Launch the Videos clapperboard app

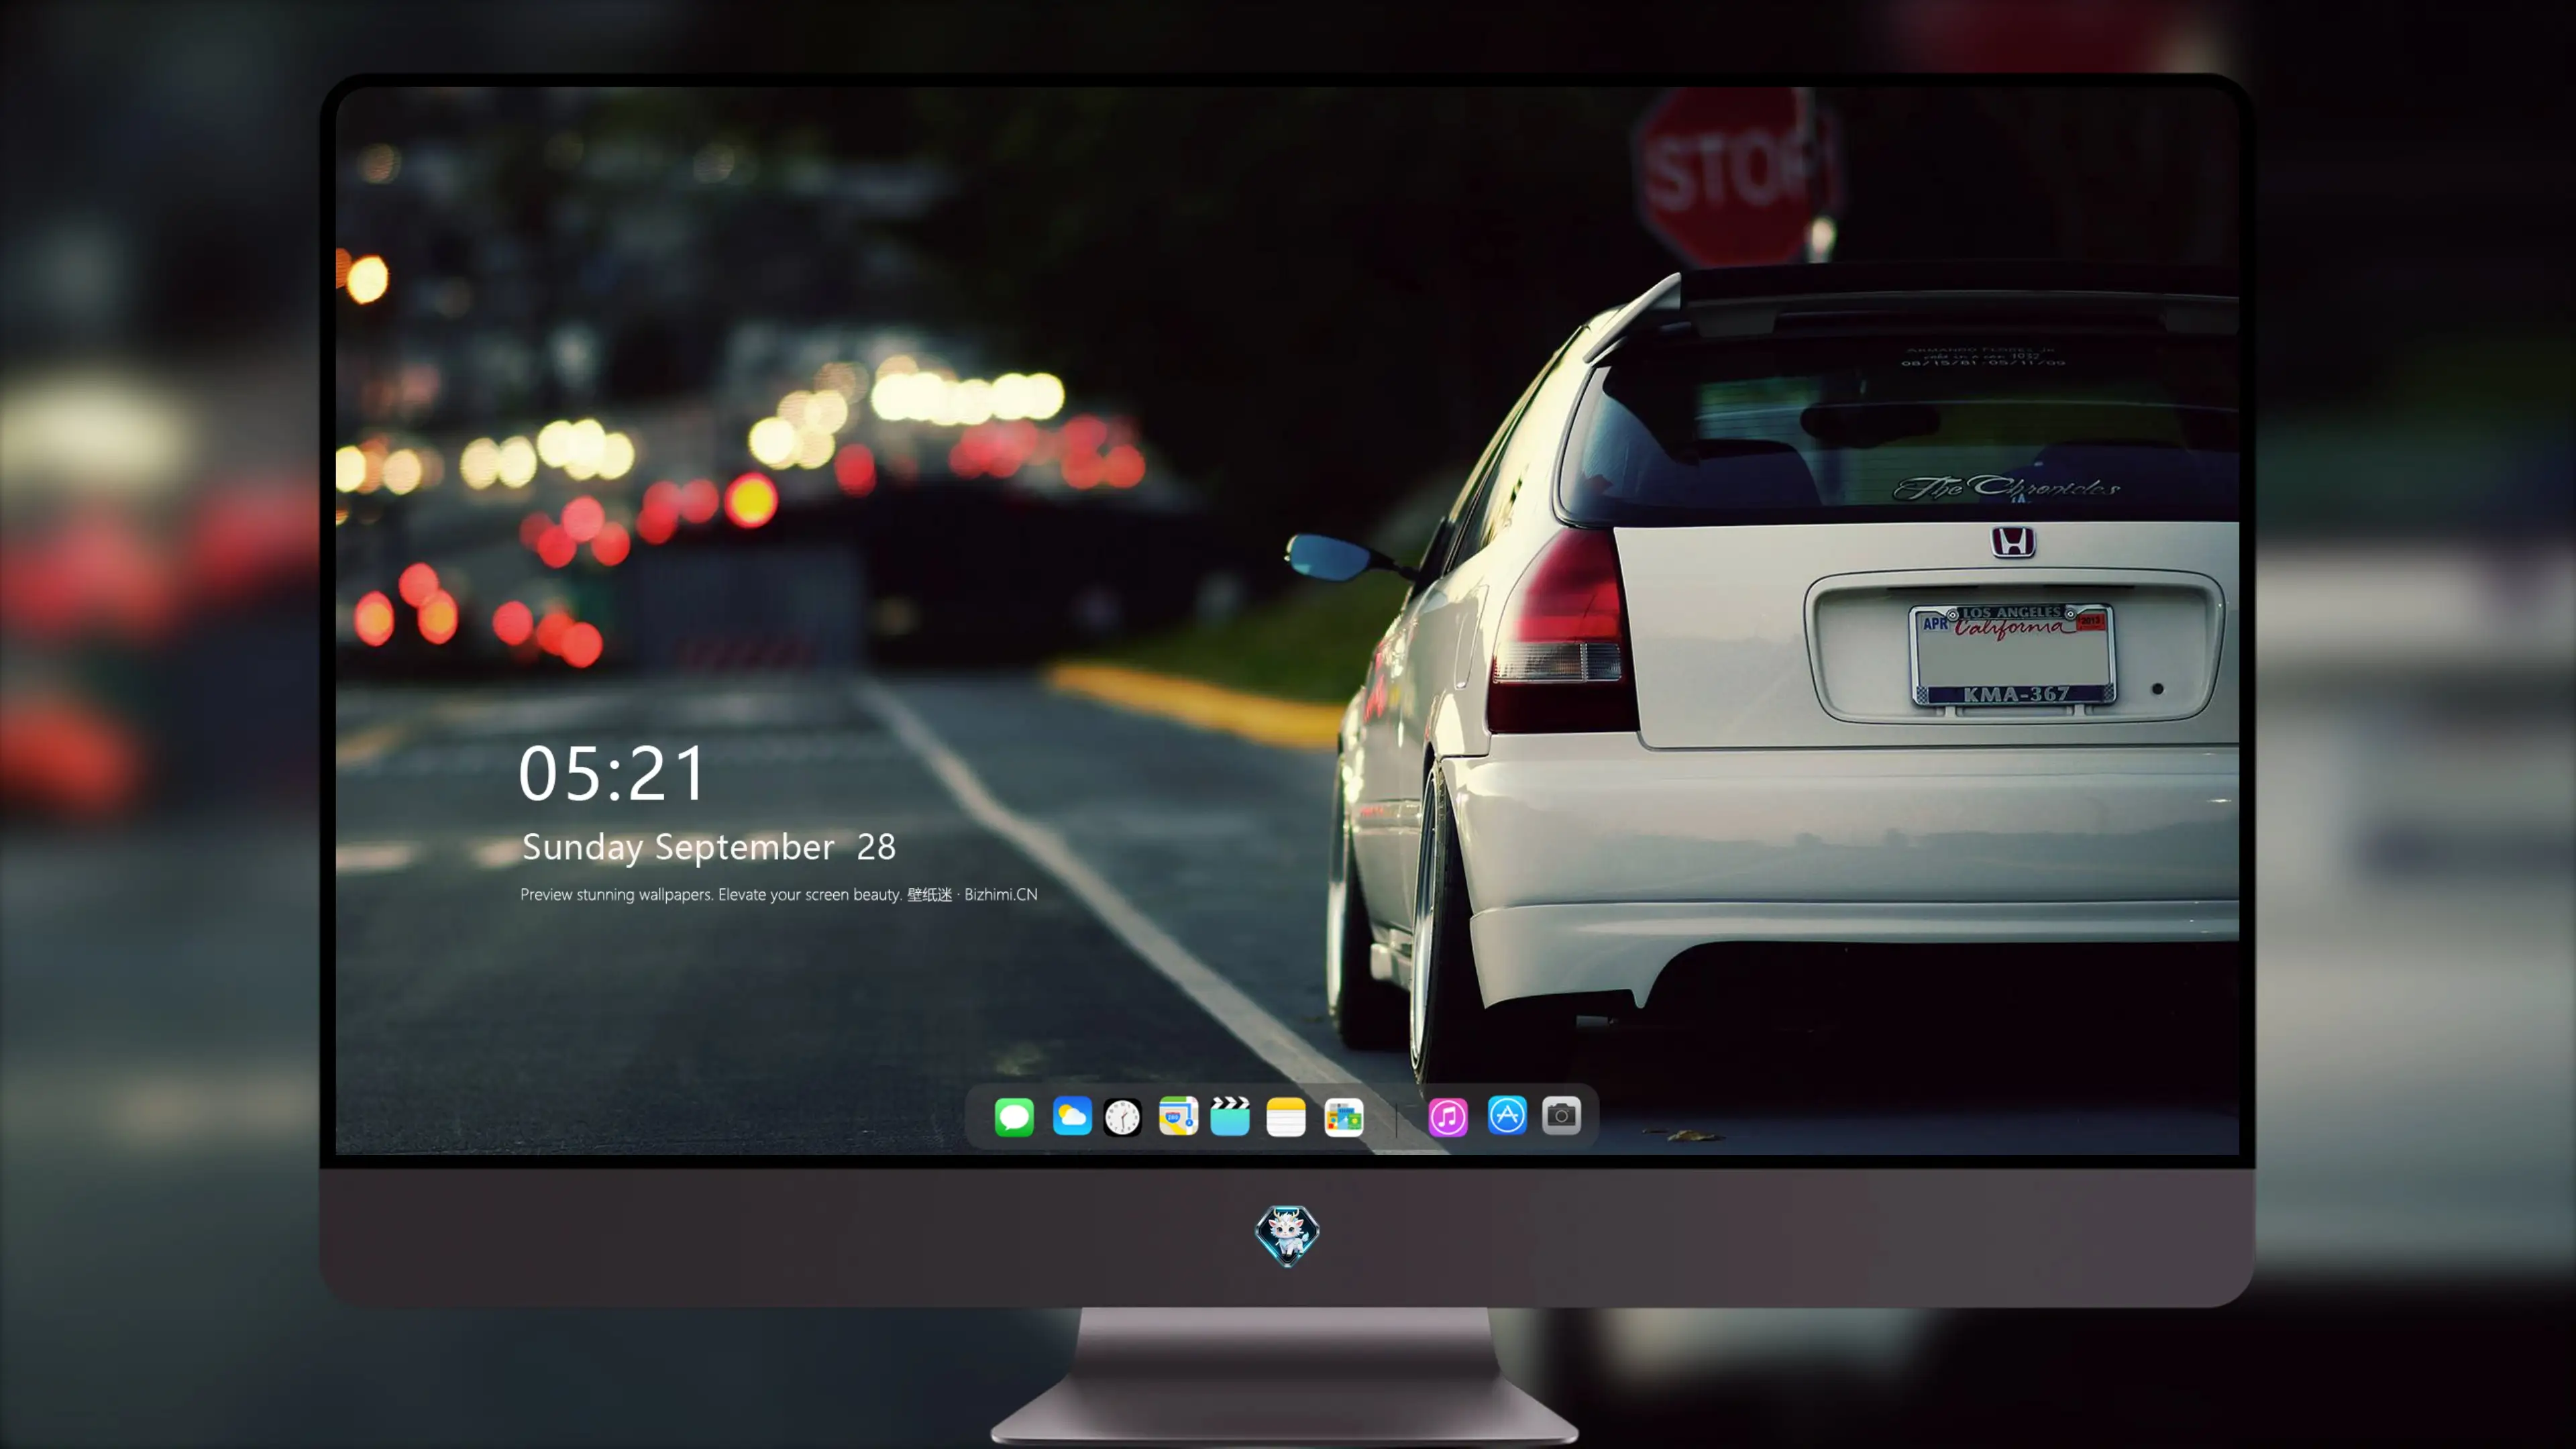point(1230,1116)
